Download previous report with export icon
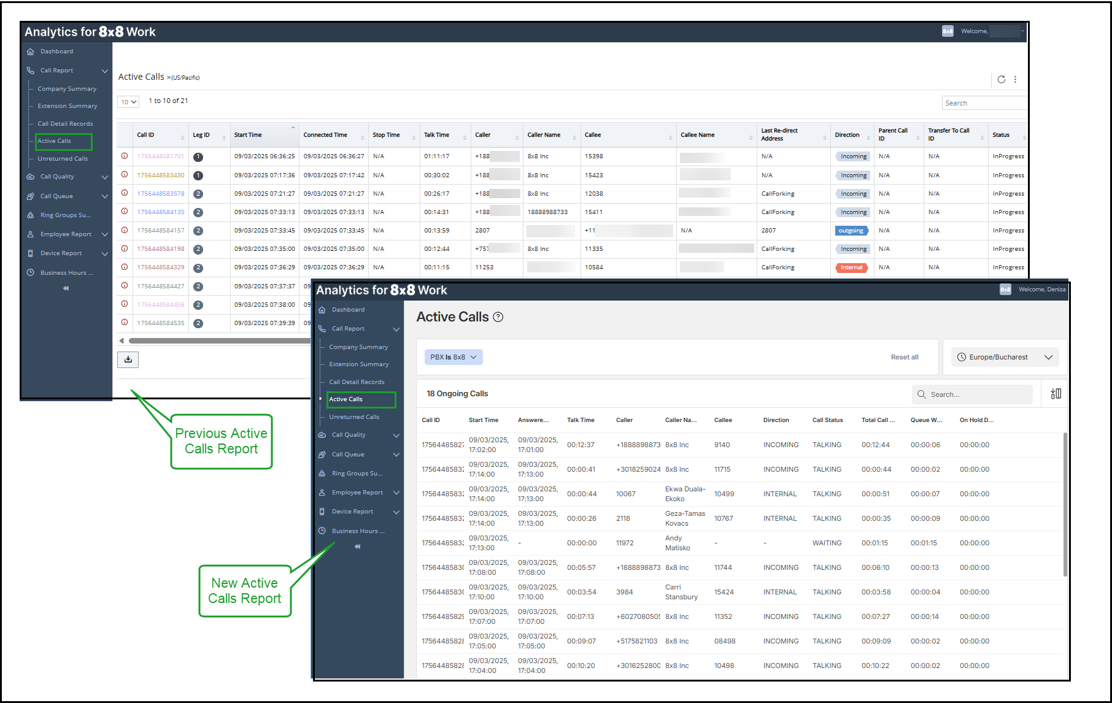The image size is (1112, 703). pos(128,359)
